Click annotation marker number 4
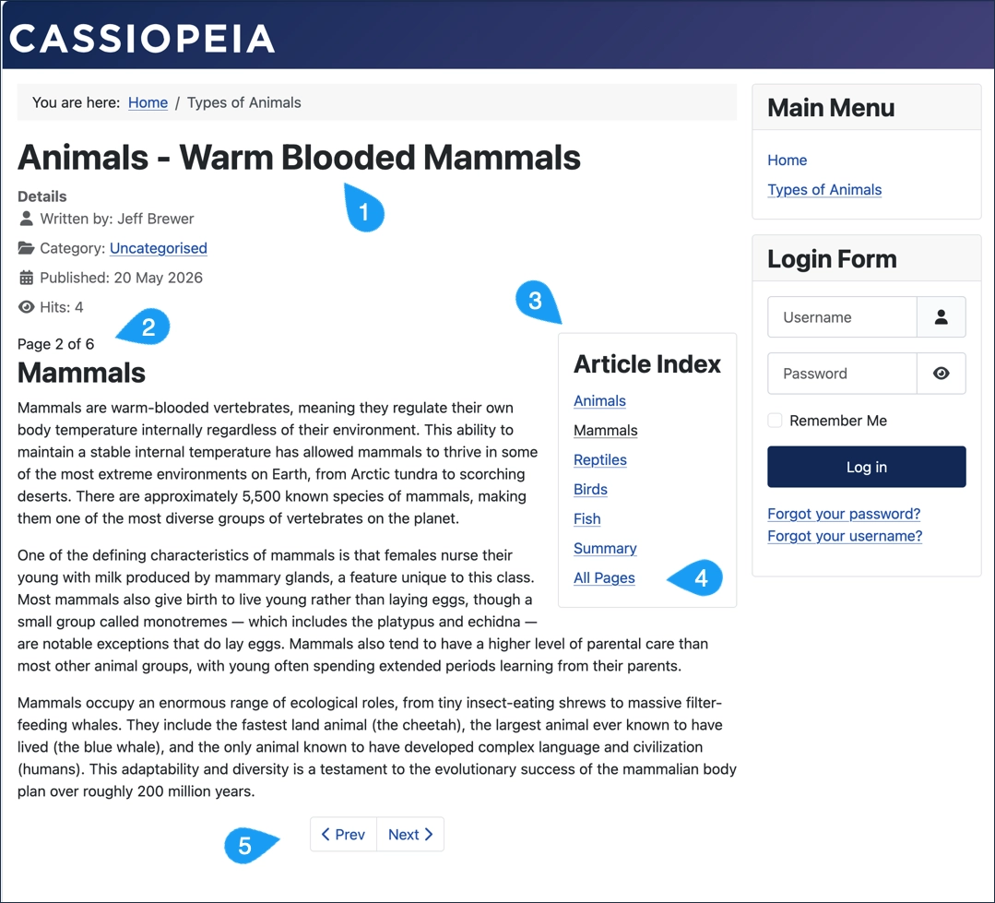 pos(697,577)
